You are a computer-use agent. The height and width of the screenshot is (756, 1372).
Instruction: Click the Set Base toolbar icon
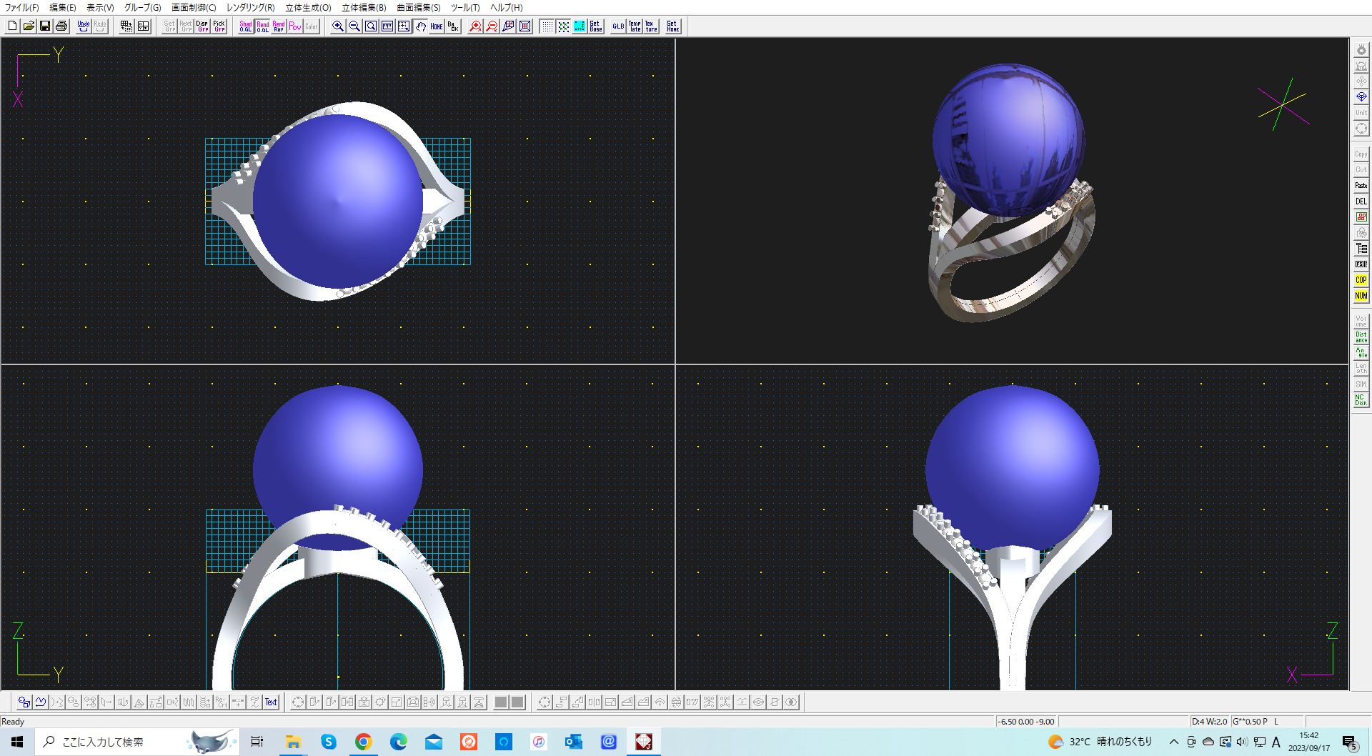pyautogui.click(x=595, y=26)
